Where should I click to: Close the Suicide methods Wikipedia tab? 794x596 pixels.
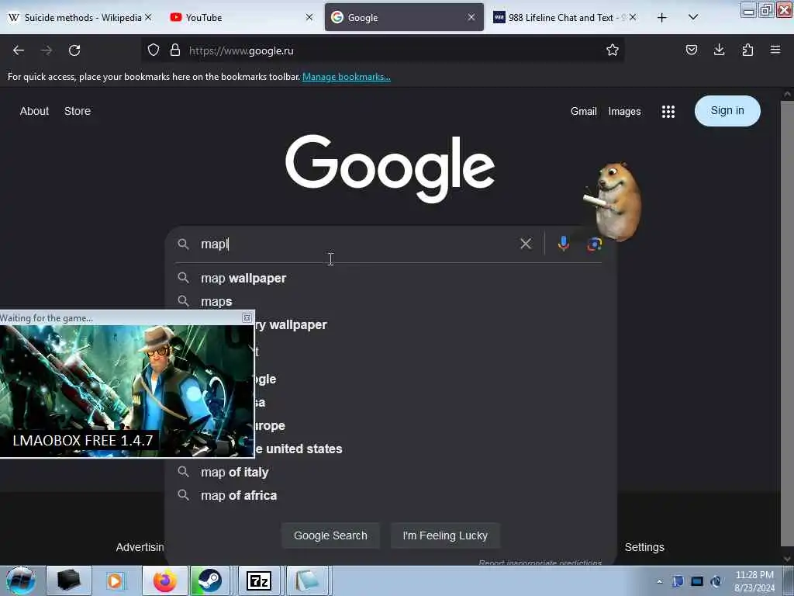148,17
